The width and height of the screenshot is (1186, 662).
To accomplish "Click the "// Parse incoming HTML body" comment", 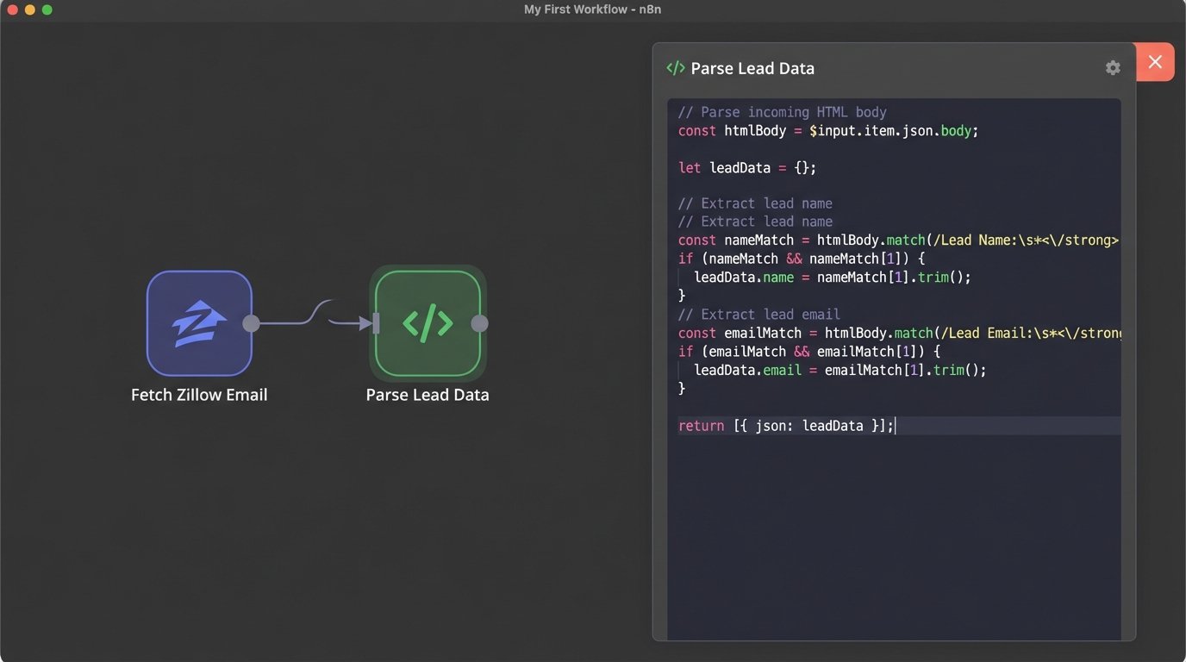I will (x=782, y=112).
